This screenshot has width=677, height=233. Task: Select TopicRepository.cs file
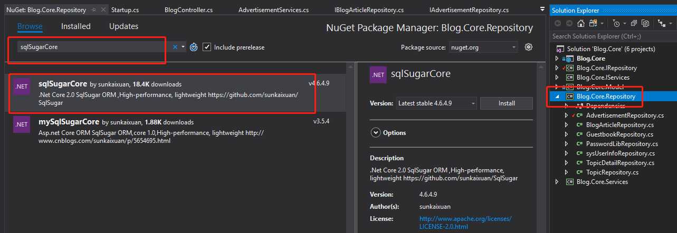coord(612,172)
